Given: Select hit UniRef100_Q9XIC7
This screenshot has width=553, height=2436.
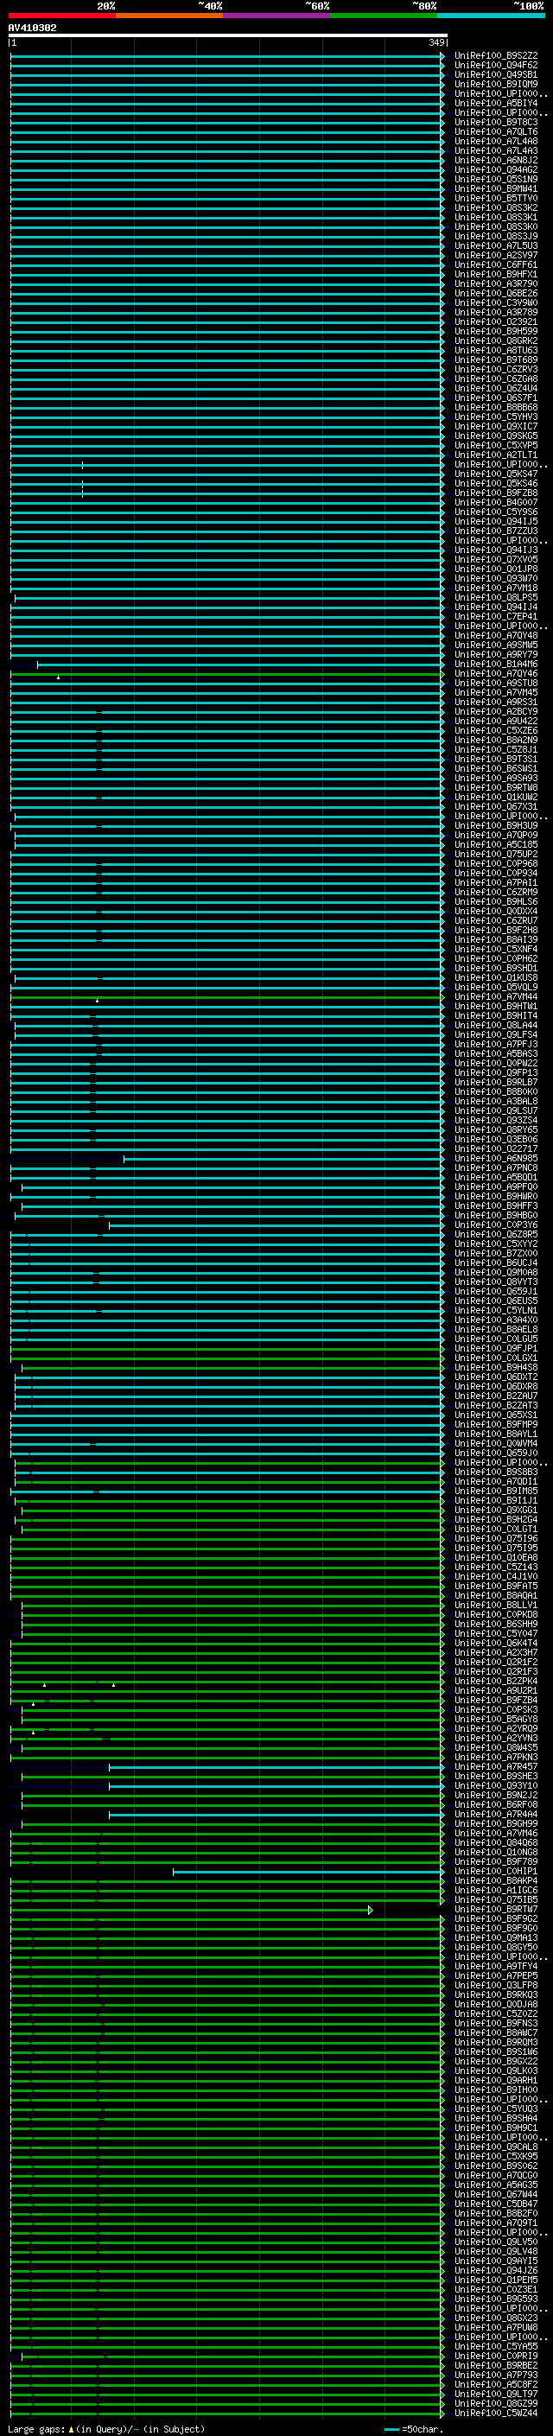Looking at the screenshot, I should point(495,427).
